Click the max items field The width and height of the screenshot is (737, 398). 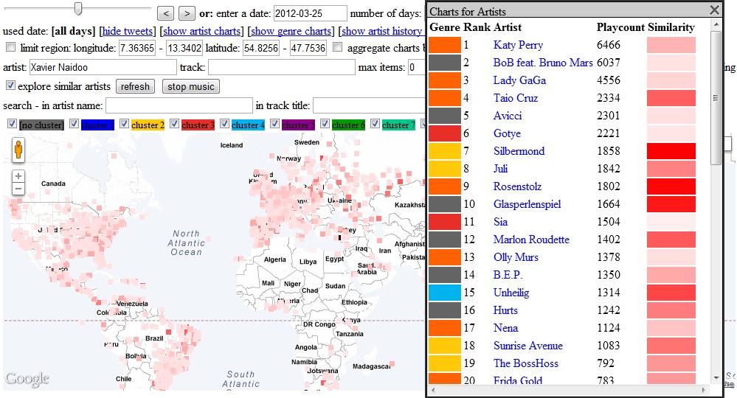click(416, 67)
